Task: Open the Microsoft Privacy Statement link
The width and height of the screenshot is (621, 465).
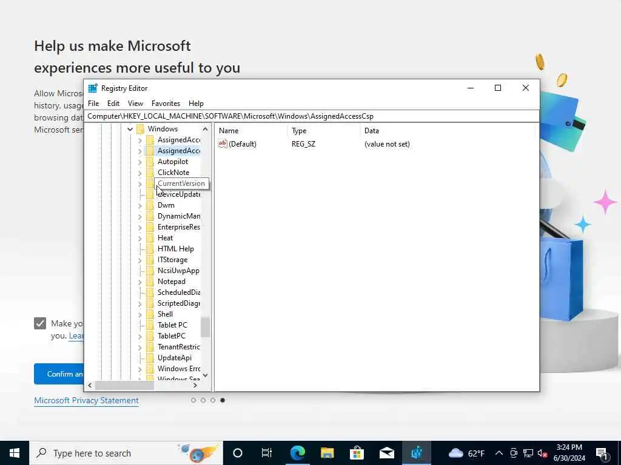Action: 86,401
